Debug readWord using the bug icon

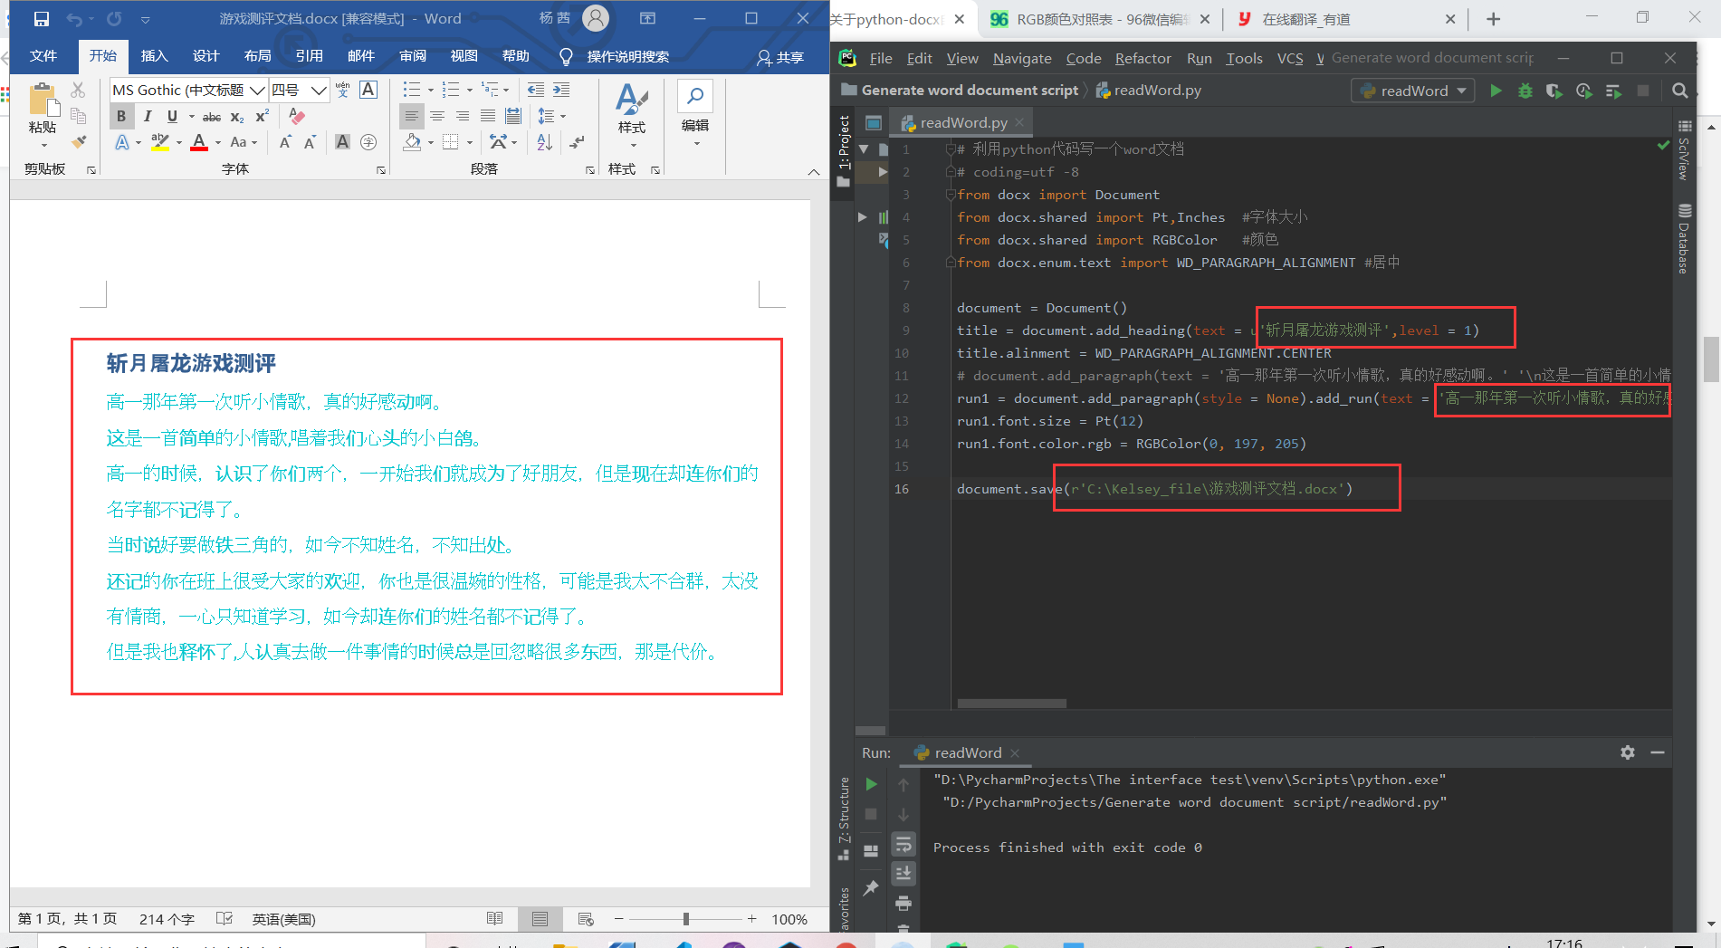click(x=1525, y=91)
